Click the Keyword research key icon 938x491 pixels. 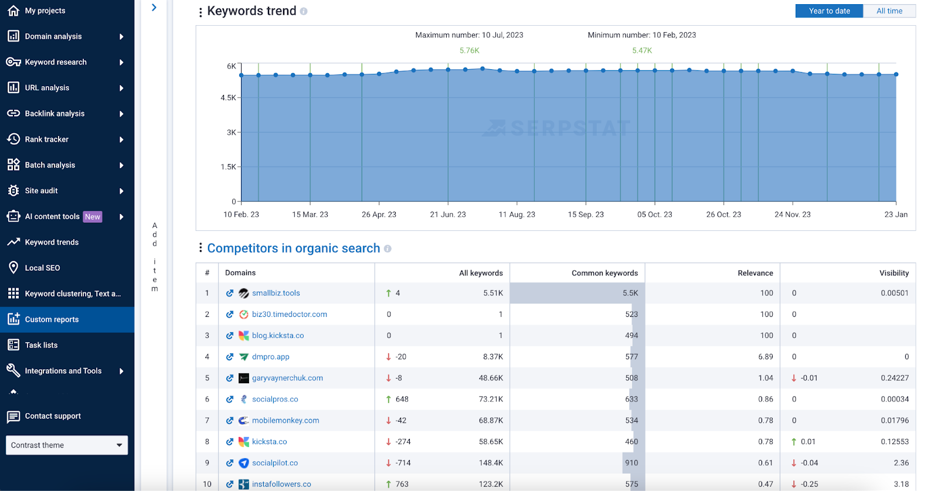point(13,62)
